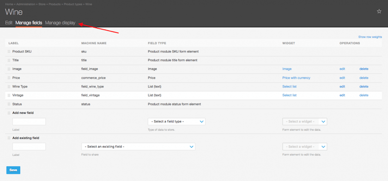
Task: Click 'Product module status form element' text
Action: click(174, 104)
